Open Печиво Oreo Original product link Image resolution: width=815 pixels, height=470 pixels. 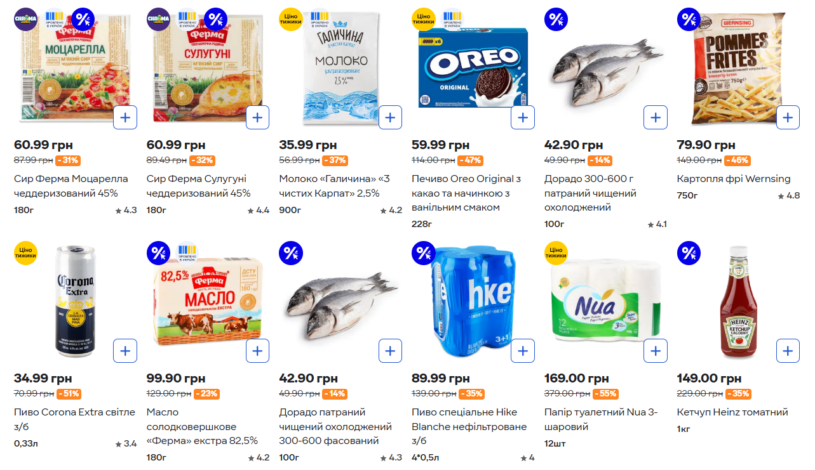point(466,193)
